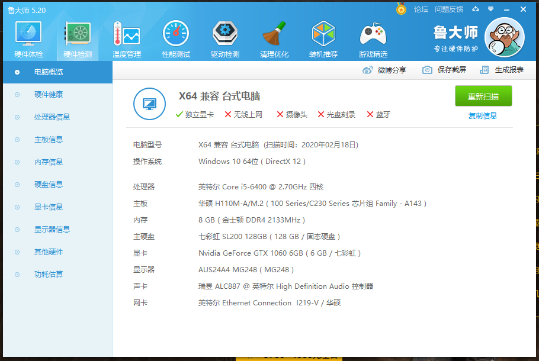
Task: Close the 鲁大师 window
Action: pos(523,9)
